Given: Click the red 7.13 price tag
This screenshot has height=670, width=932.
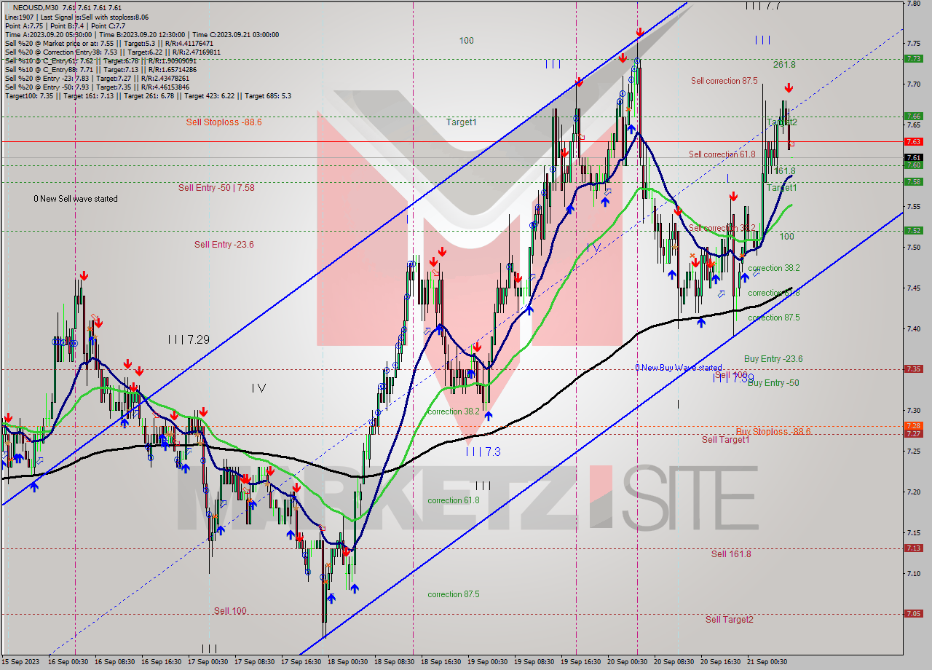Looking at the screenshot, I should click(x=914, y=548).
